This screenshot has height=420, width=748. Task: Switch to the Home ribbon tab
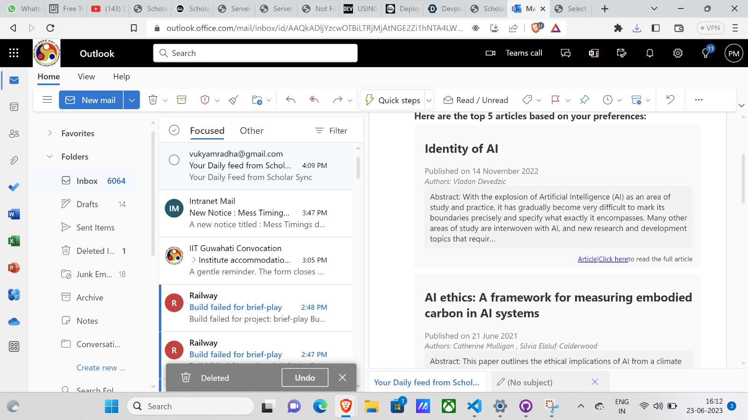click(49, 77)
